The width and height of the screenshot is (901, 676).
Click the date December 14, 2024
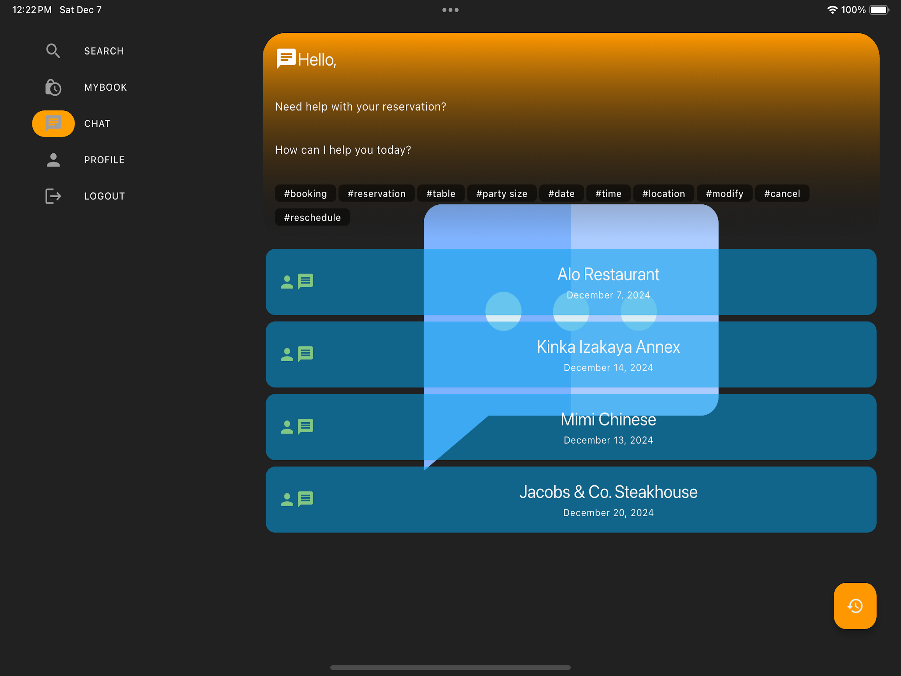[608, 367]
